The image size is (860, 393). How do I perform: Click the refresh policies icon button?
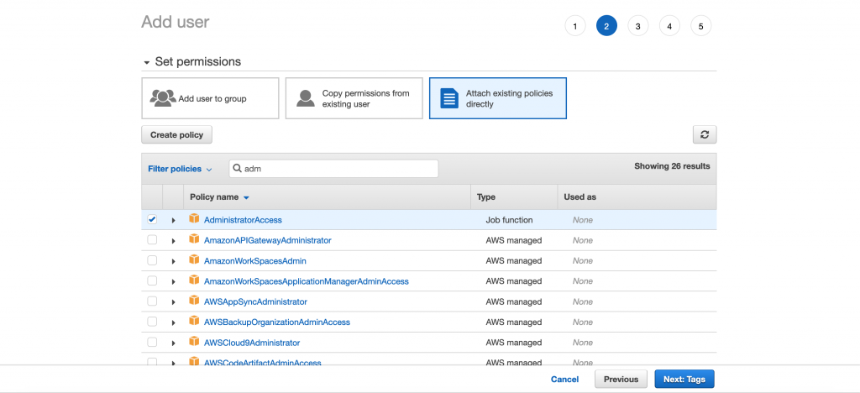pos(705,134)
